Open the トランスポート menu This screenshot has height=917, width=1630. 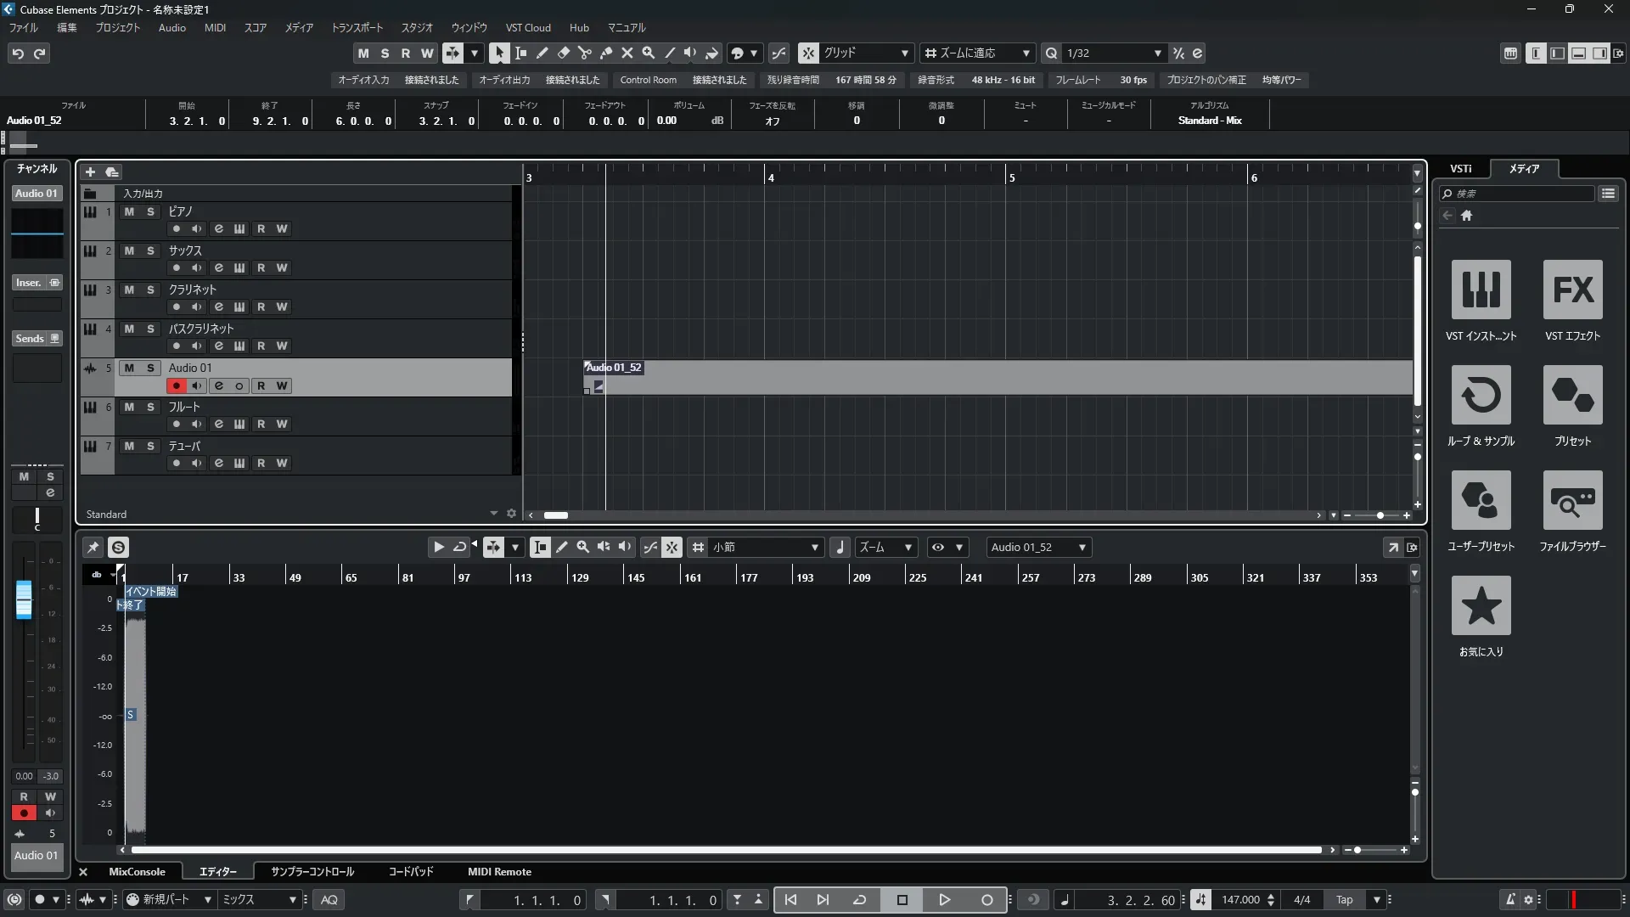(357, 27)
